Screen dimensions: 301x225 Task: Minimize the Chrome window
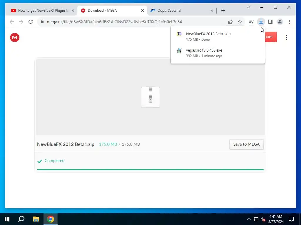[x=262, y=7]
